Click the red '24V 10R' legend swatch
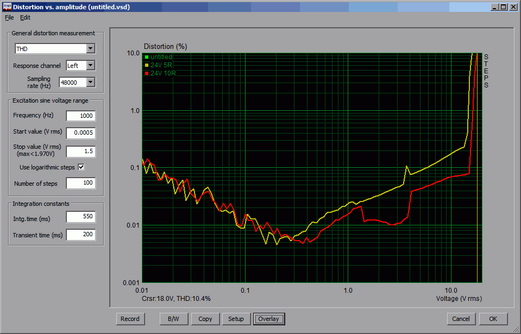 (x=147, y=73)
